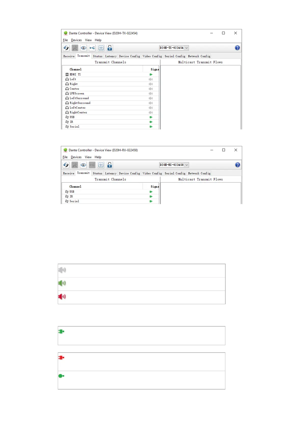Select the Serial channel row in RX window
The height and width of the screenshot is (429, 303).
tap(111, 201)
